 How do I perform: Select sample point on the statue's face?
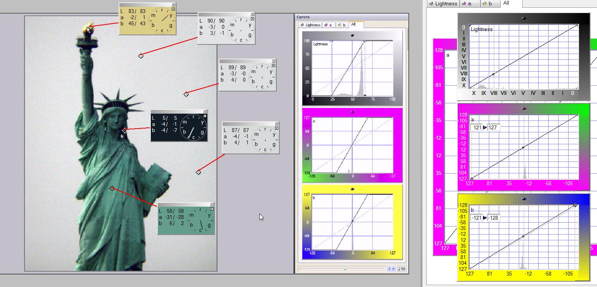pos(125,130)
